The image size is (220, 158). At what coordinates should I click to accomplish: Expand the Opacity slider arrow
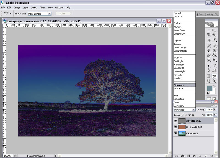[215, 110]
